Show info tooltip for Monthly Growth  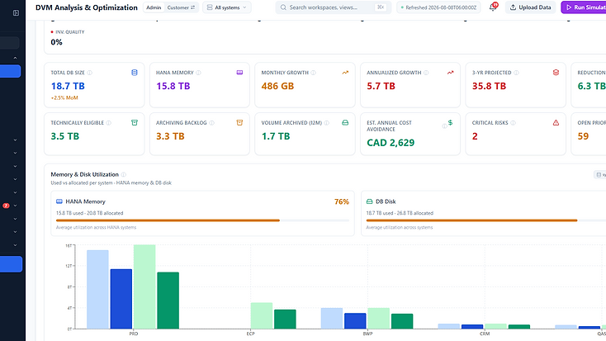(314, 73)
